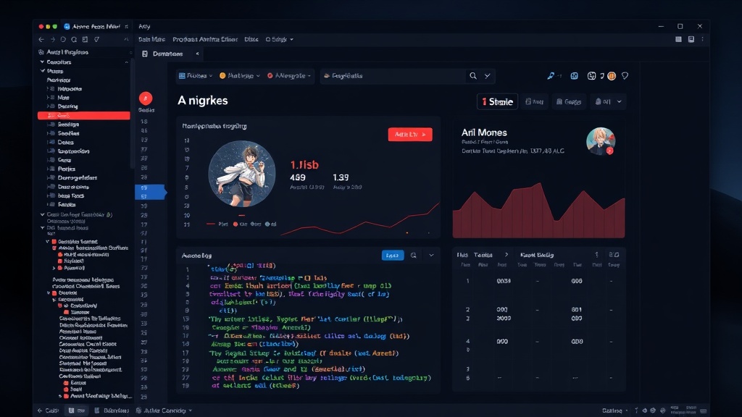Click the A nigrkes page heading
Image resolution: width=742 pixels, height=417 pixels.
[203, 101]
